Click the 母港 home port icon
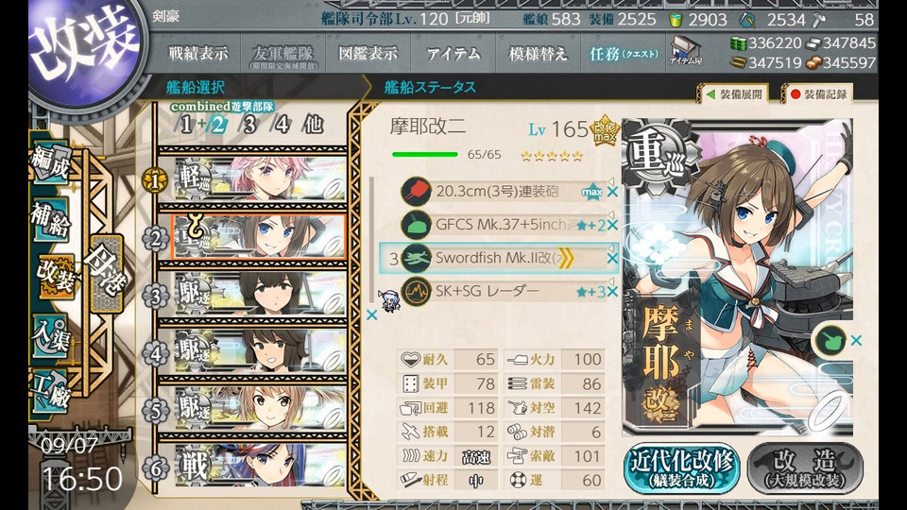 click(107, 273)
